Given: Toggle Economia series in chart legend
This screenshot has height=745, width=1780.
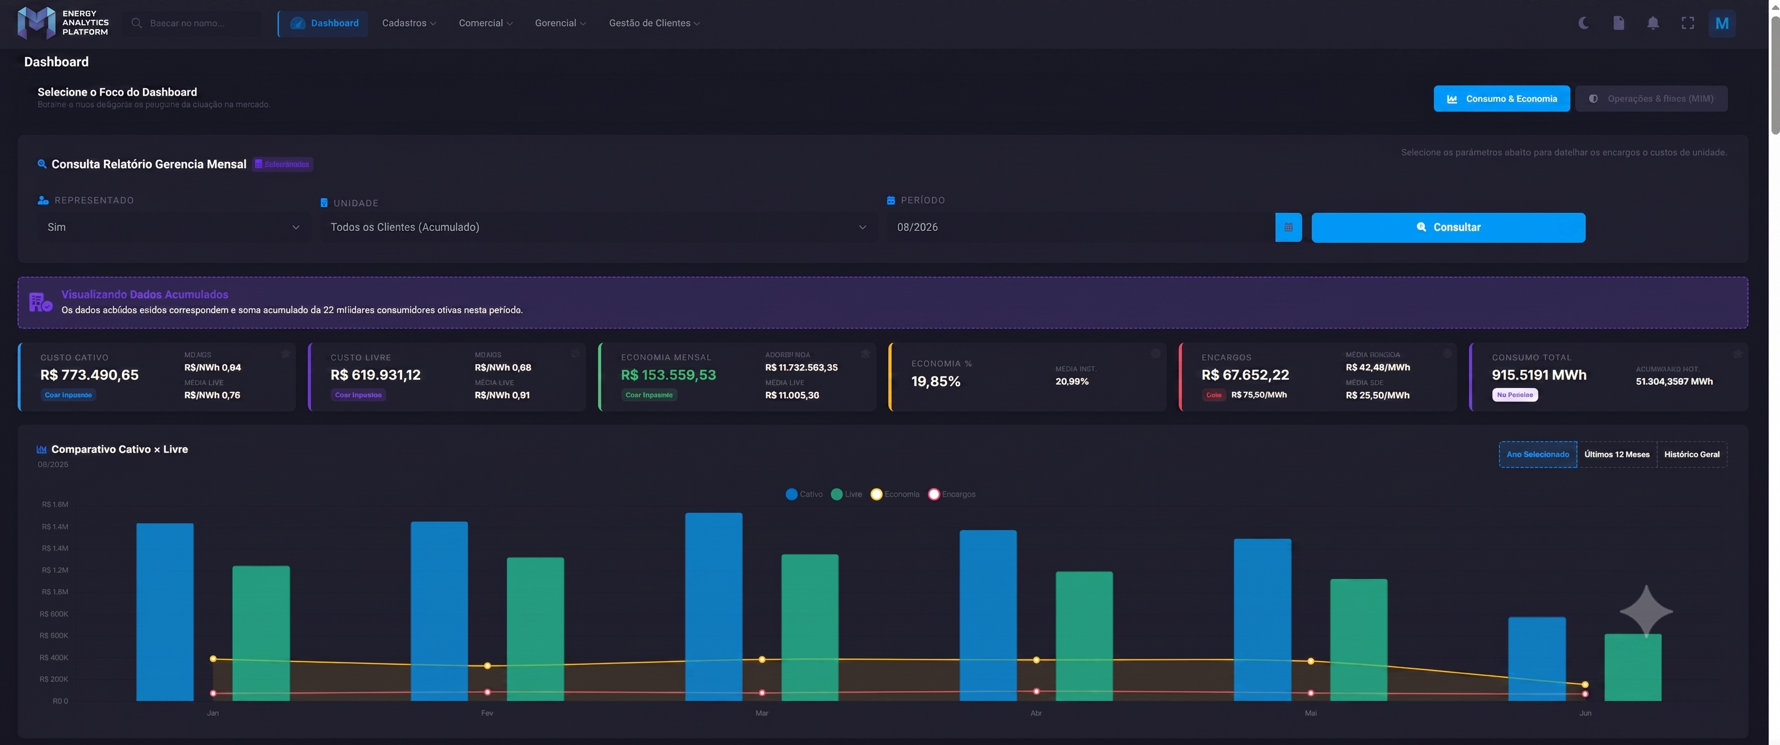Looking at the screenshot, I should click(895, 494).
